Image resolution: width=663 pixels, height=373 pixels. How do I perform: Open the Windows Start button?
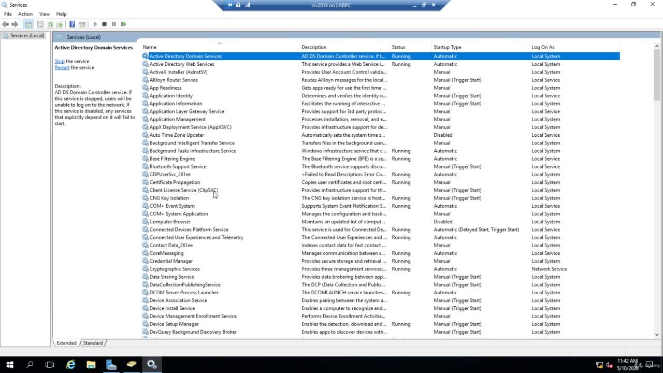coord(10,365)
